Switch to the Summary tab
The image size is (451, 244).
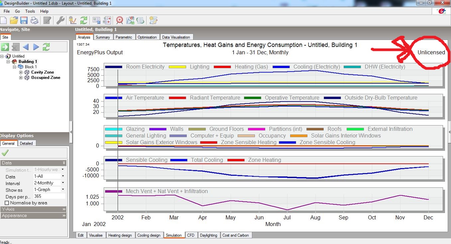pyautogui.click(x=103, y=37)
